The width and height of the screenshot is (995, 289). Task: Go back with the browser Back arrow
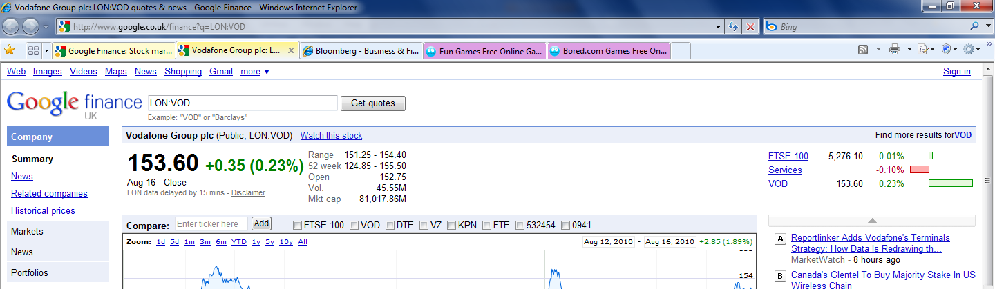(x=12, y=27)
